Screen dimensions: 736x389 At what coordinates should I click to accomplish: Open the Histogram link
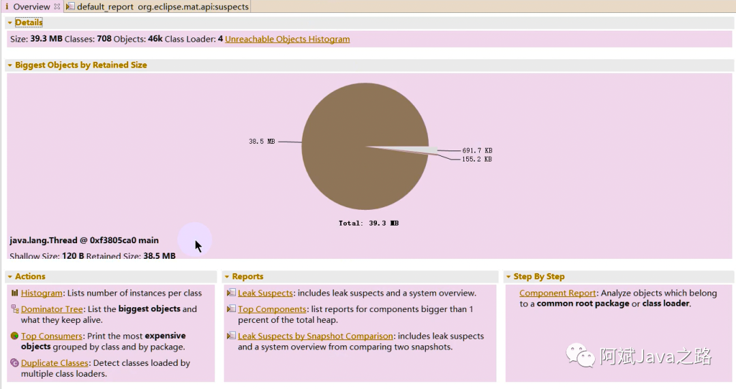(x=42, y=293)
